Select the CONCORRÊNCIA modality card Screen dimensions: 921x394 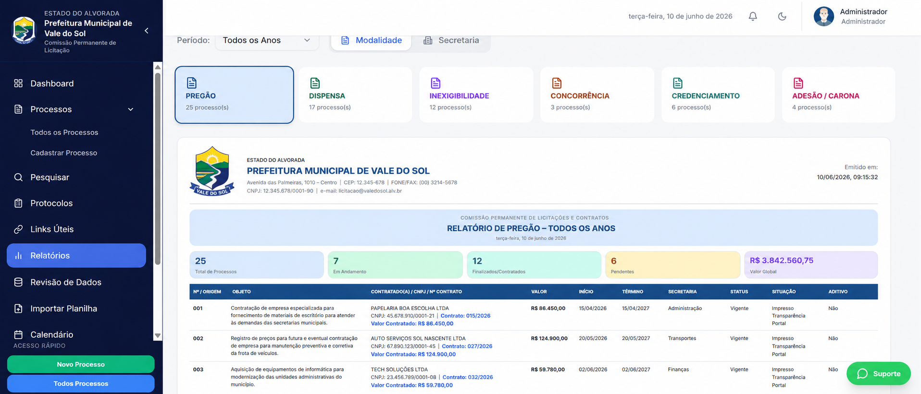597,95
